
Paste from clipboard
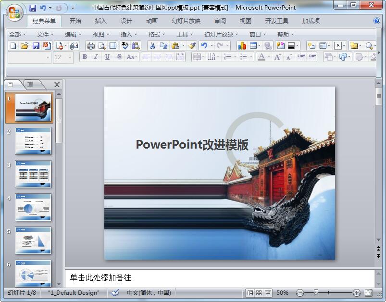tap(175, 46)
